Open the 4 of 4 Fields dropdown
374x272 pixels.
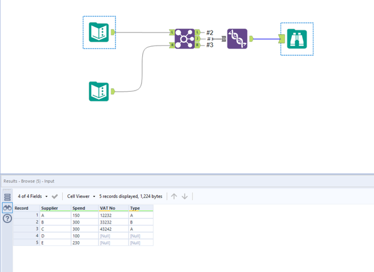pyautogui.click(x=33, y=196)
